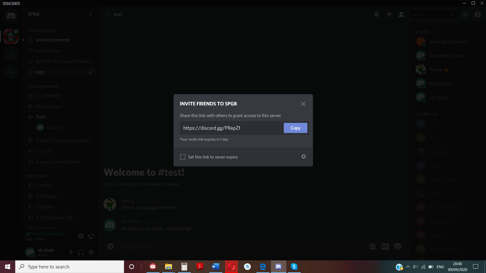Open mentions inbox icon
486x273 pixels.
tap(465, 14)
